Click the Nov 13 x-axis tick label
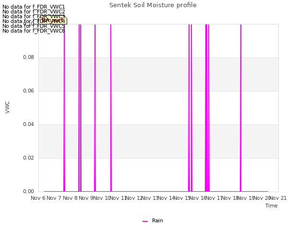 (x=150, y=198)
